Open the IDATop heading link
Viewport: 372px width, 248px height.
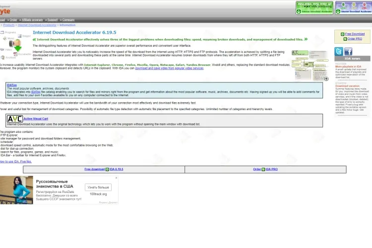pyautogui.click(x=11, y=85)
